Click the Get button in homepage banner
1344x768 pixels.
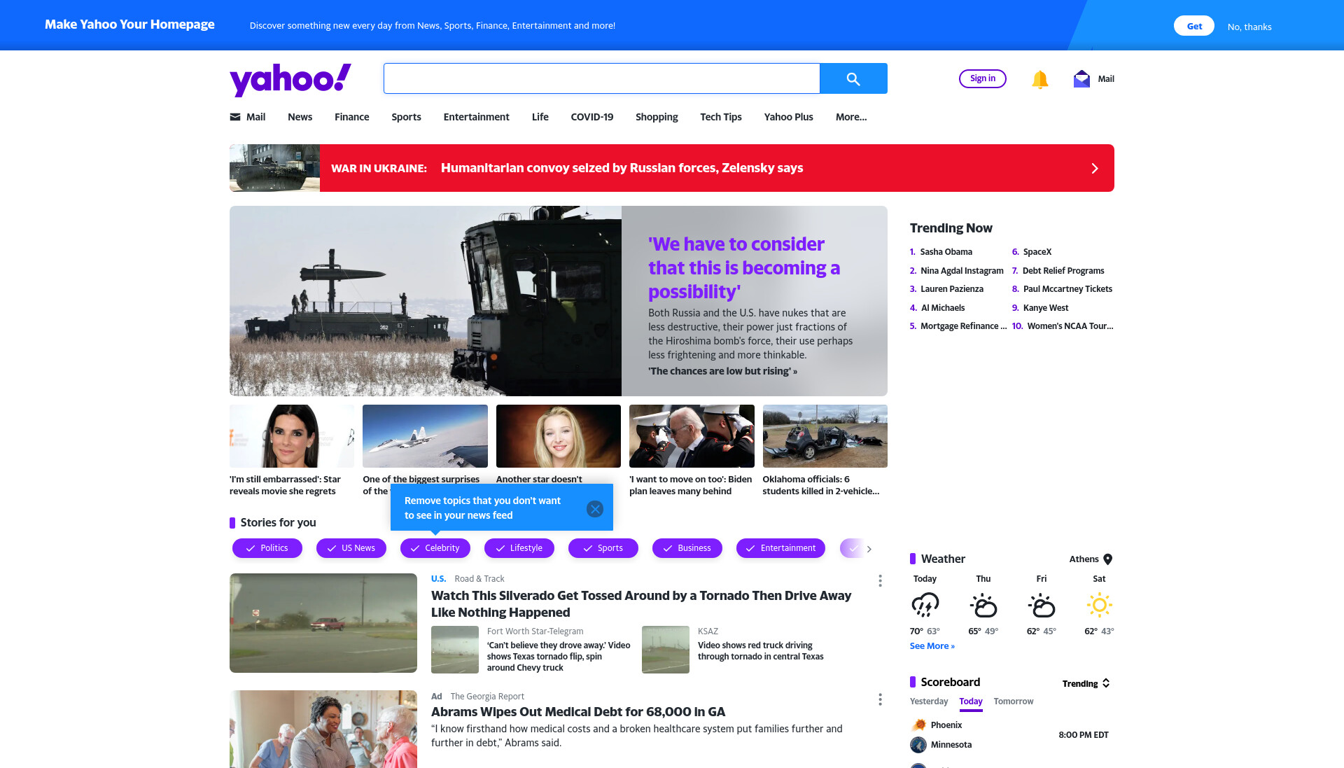click(x=1194, y=26)
